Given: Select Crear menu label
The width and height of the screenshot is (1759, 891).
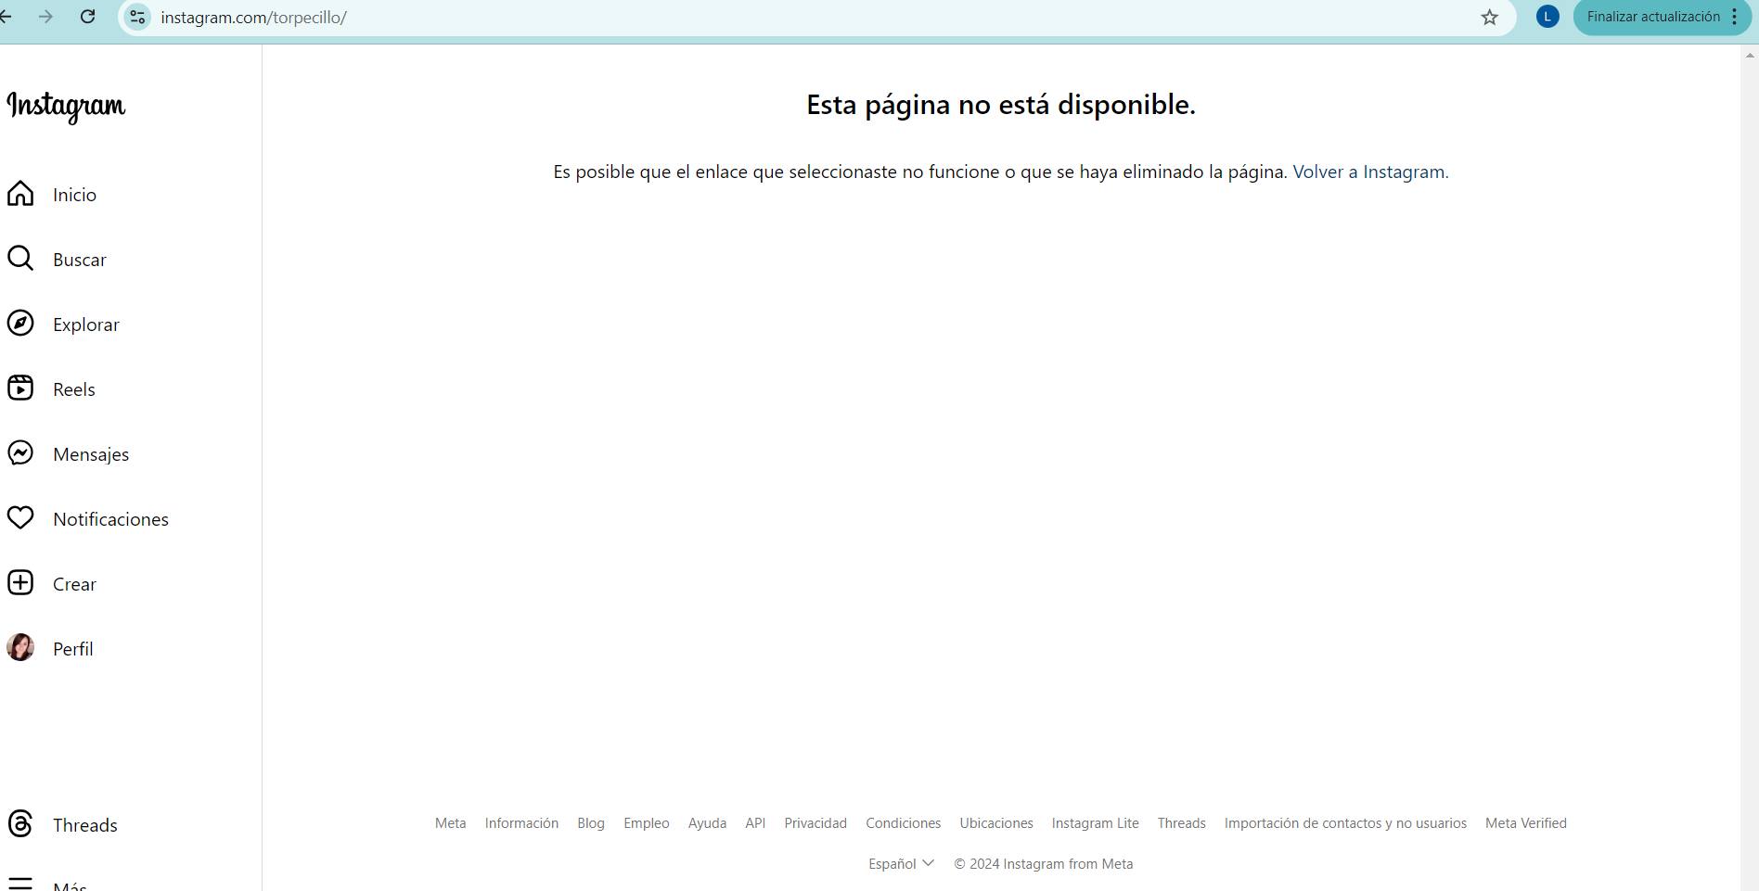Looking at the screenshot, I should coord(74,584).
